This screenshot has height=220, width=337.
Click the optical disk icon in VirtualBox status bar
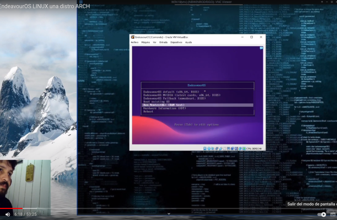click(209, 149)
